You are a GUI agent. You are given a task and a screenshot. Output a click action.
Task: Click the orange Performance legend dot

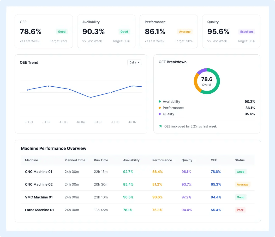(x=160, y=108)
